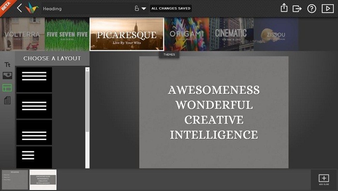Select the second slide thumbnail
The image size is (338, 191).
[43, 180]
